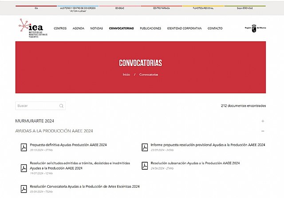Open the Agenda menu item
Image resolution: width=284 pixels, height=198 pixels.
(x=78, y=28)
